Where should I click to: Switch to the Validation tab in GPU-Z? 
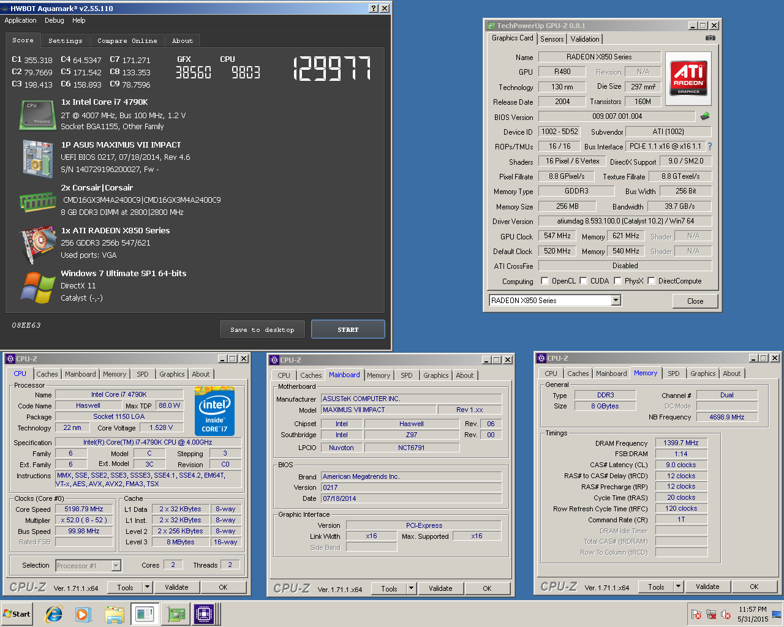(x=585, y=39)
